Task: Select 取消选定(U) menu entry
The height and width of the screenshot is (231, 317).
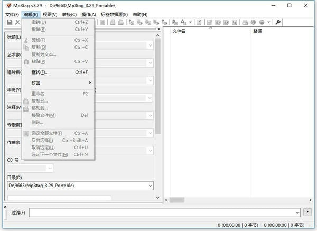Action: tap(58, 147)
